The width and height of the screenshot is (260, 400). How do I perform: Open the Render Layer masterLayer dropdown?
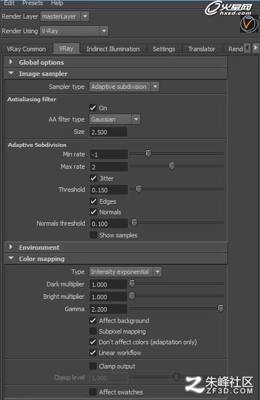tap(65, 16)
